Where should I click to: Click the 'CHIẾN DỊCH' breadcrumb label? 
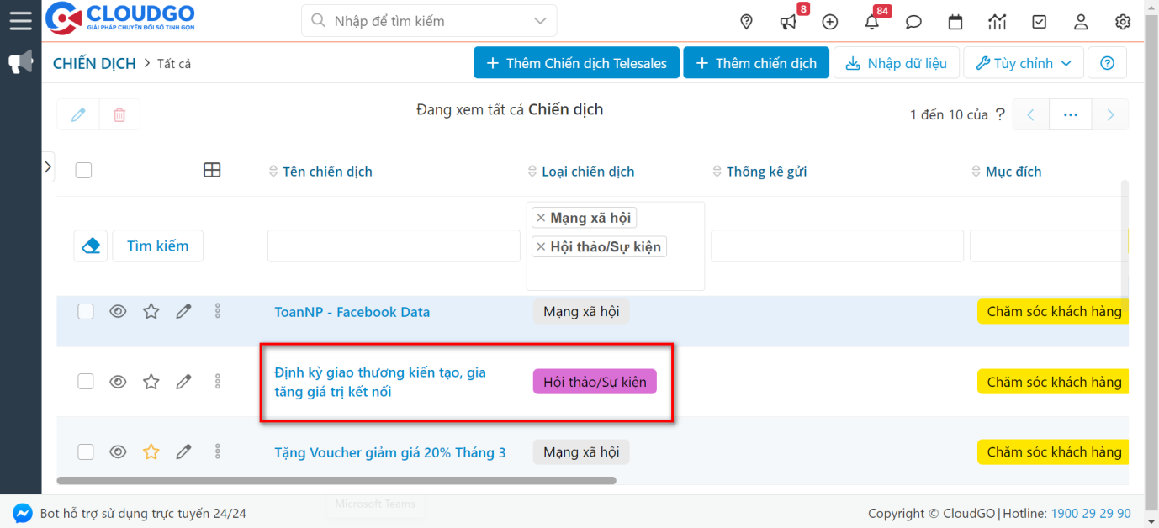93,62
